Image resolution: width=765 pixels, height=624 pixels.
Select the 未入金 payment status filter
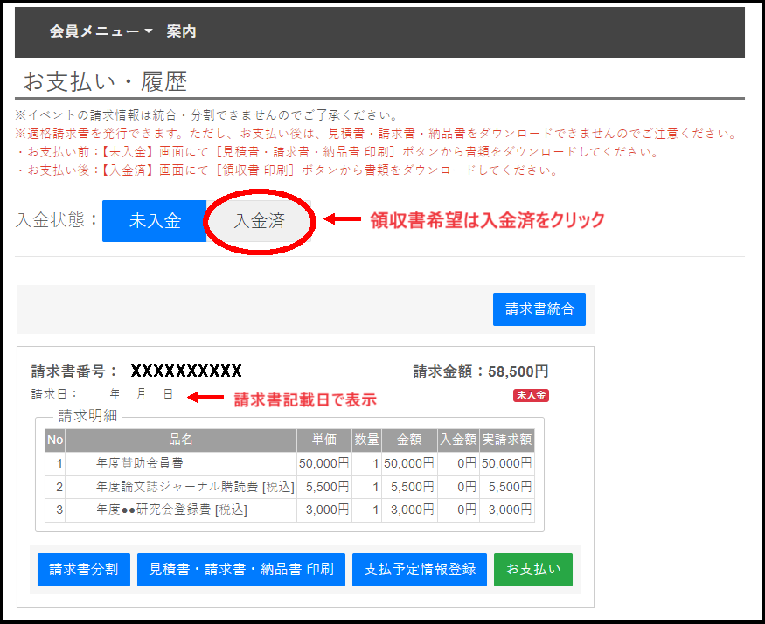(x=154, y=221)
